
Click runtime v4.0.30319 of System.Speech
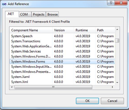[83, 36]
